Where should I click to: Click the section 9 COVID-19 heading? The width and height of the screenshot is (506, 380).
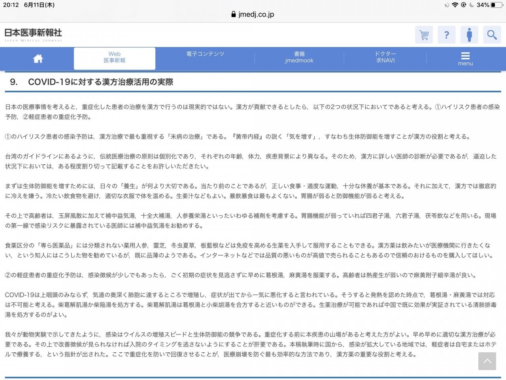point(100,82)
